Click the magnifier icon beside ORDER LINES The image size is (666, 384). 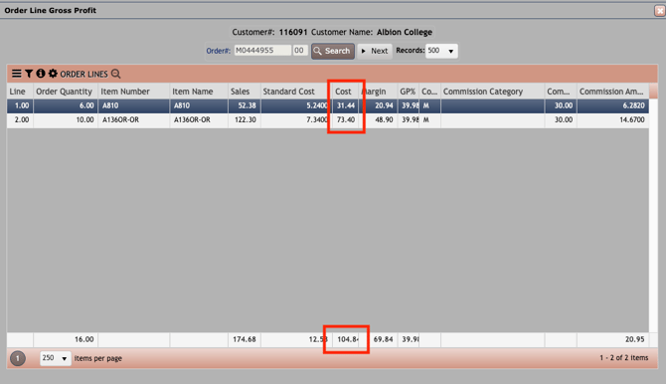click(116, 74)
